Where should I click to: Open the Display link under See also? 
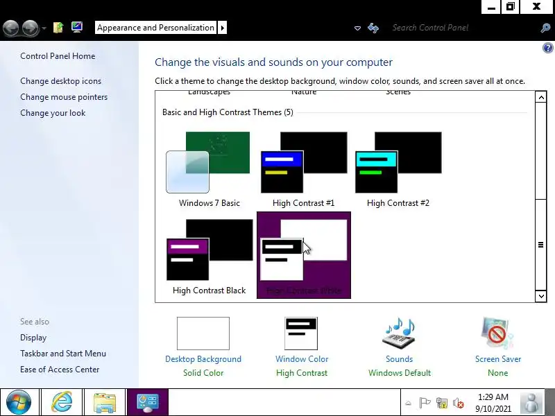coord(33,338)
